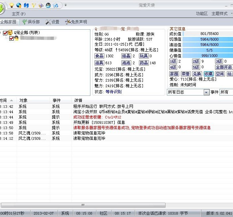233x217 pixels.
Task: Click the 食品 button
Action: 99,56
